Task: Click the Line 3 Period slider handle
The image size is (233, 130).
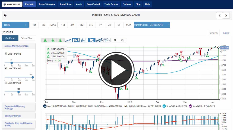Action: tap(18, 92)
